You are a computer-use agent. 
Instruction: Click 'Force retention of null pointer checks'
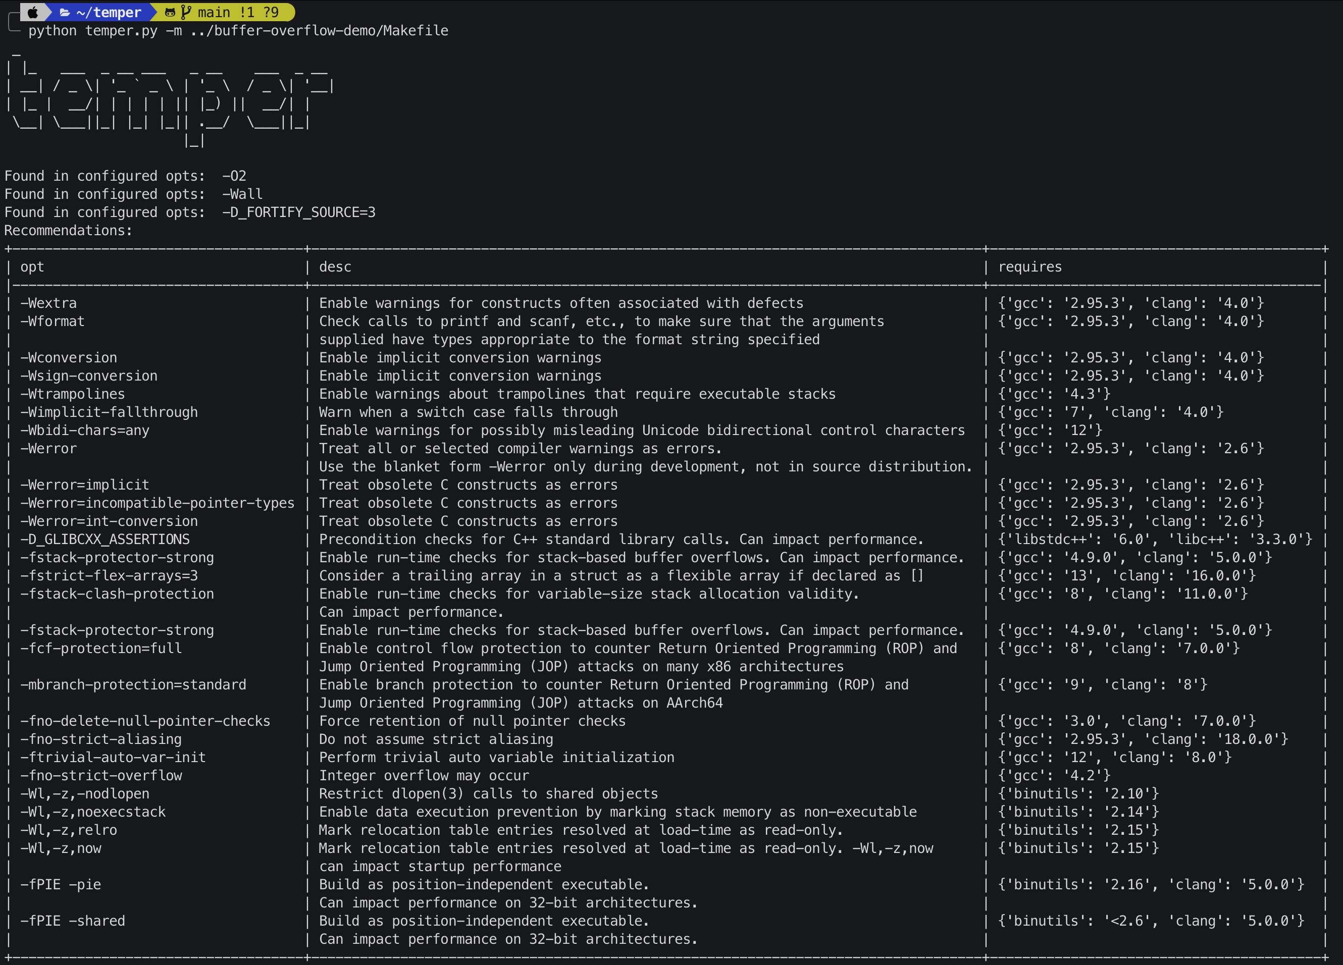click(x=473, y=721)
